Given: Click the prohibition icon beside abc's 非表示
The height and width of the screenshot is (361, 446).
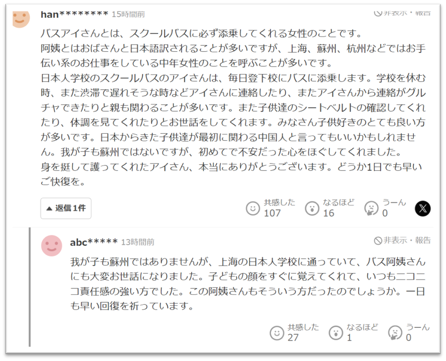Looking at the screenshot, I should pyautogui.click(x=378, y=241).
